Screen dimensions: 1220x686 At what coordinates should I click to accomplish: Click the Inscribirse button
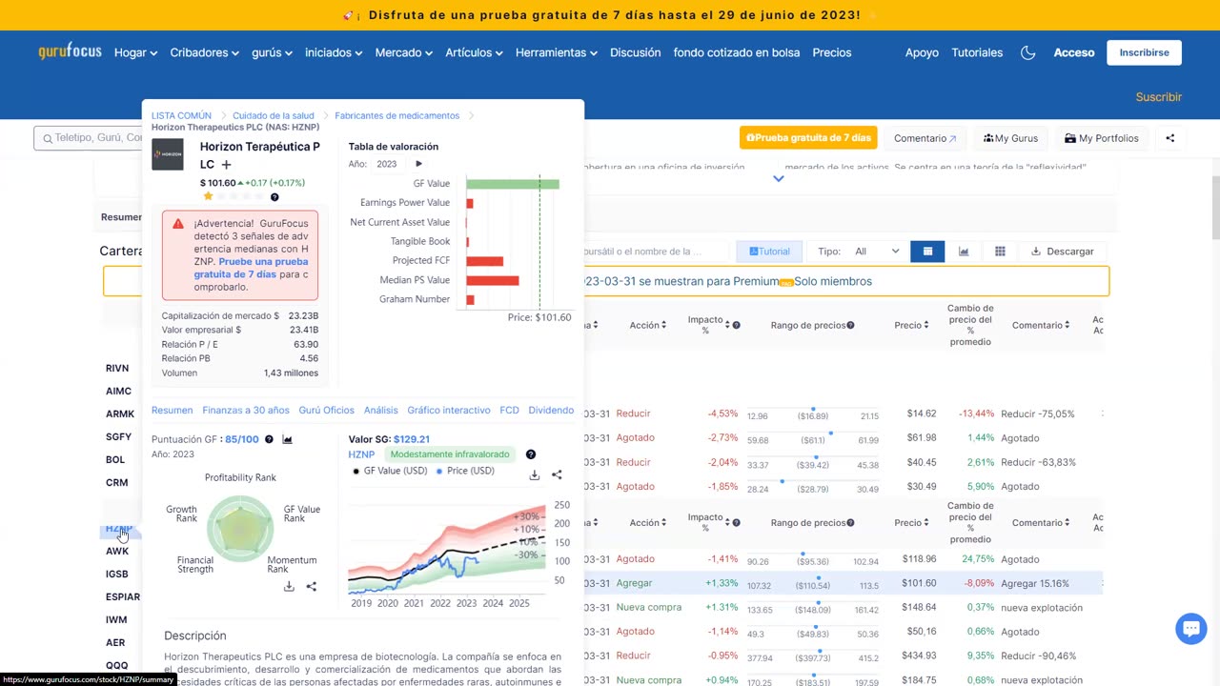click(x=1144, y=52)
